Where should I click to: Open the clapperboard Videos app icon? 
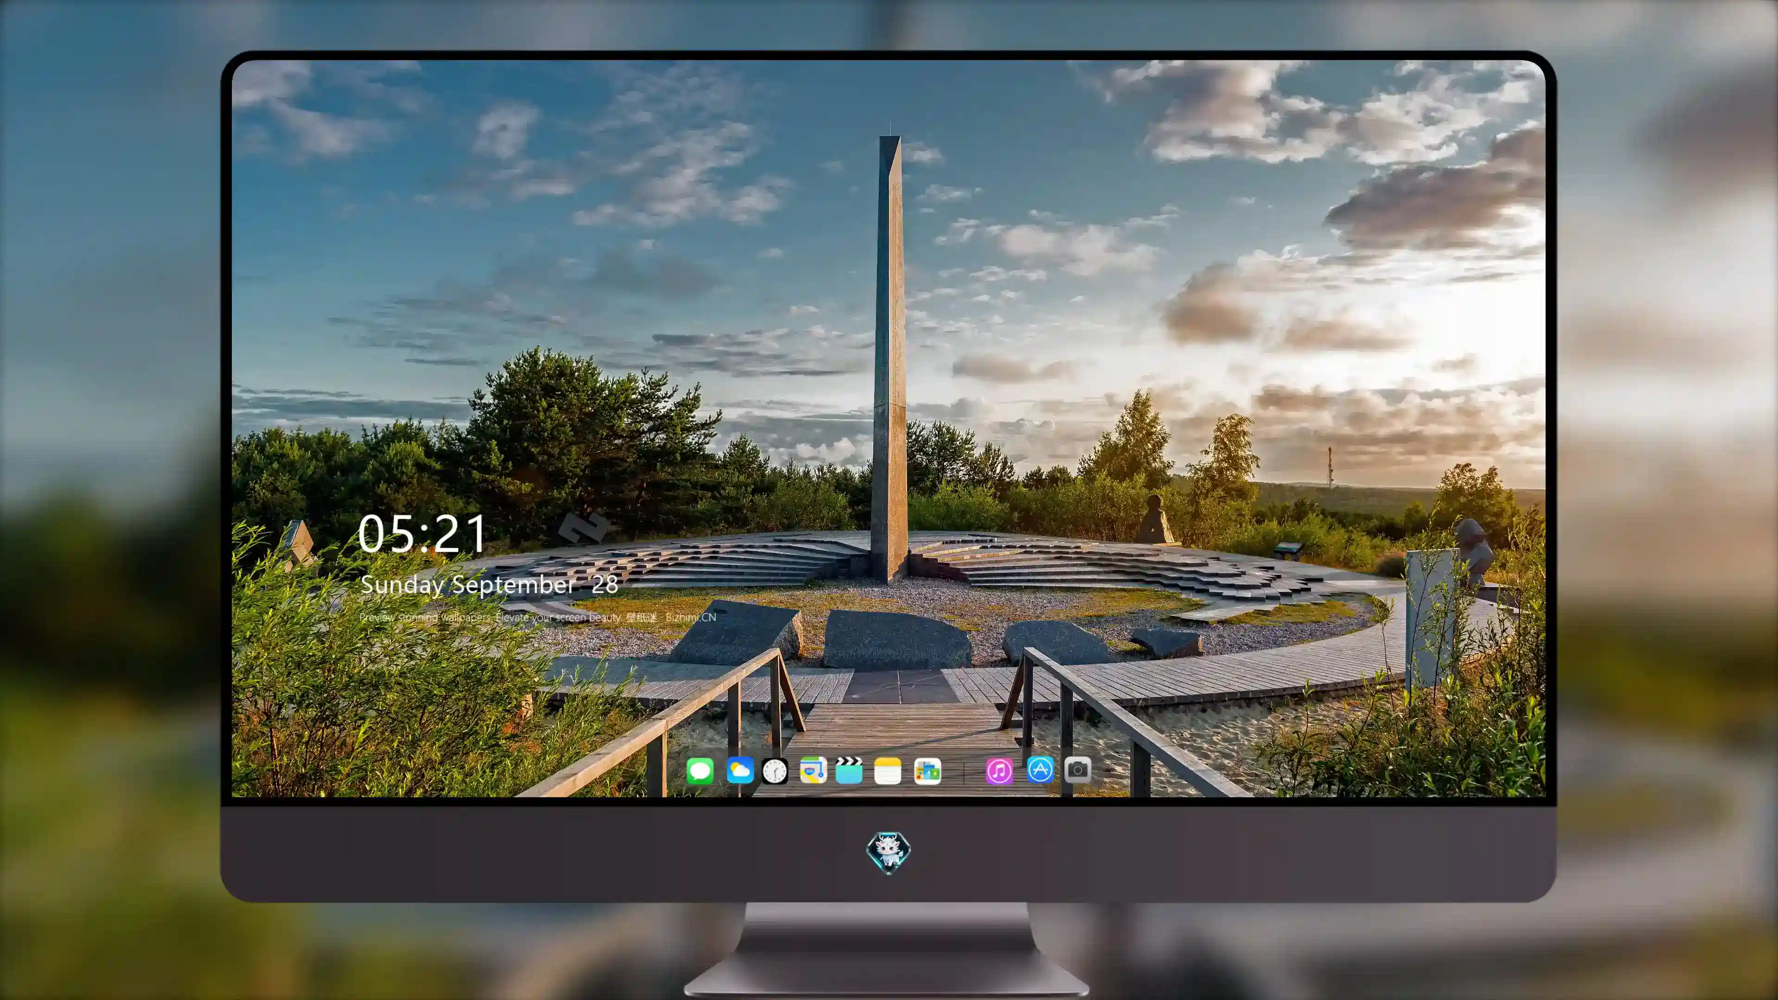pyautogui.click(x=849, y=770)
